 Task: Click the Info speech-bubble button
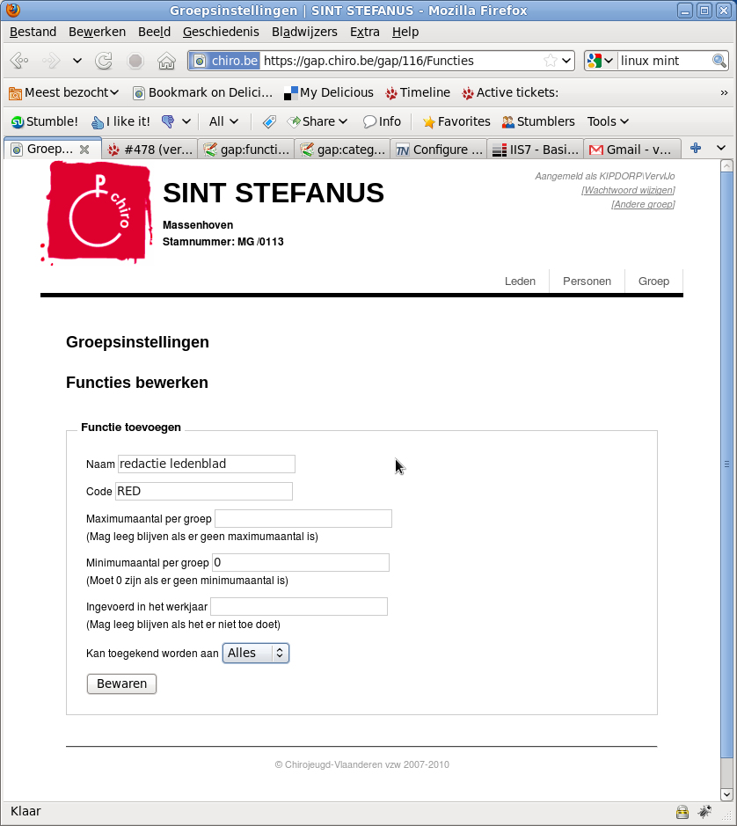(382, 121)
